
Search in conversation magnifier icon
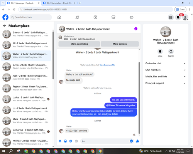tap(171, 52)
